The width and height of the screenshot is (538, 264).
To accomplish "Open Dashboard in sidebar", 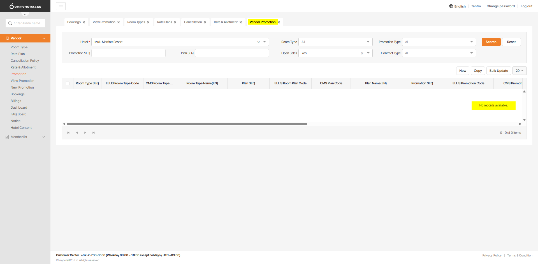I will 19,108.
